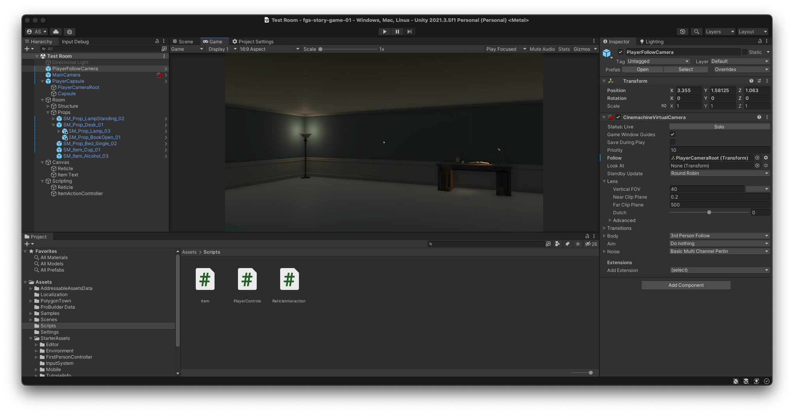Toggle CinemachineVirtualCamera enabled checkbox
The image size is (794, 414).
(x=618, y=117)
